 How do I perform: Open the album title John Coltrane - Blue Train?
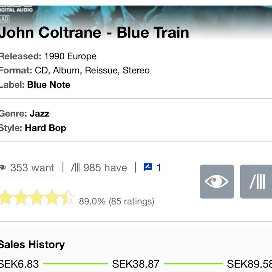[94, 33]
